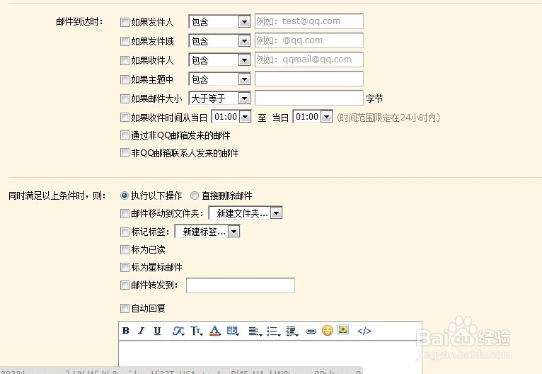The width and height of the screenshot is (542, 374).
Task: Toggle underline in auto-reply editor
Action: 157,331
